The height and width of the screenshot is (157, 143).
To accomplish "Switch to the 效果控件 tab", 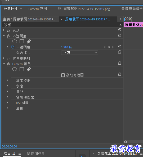I will (x=11, y=9).
